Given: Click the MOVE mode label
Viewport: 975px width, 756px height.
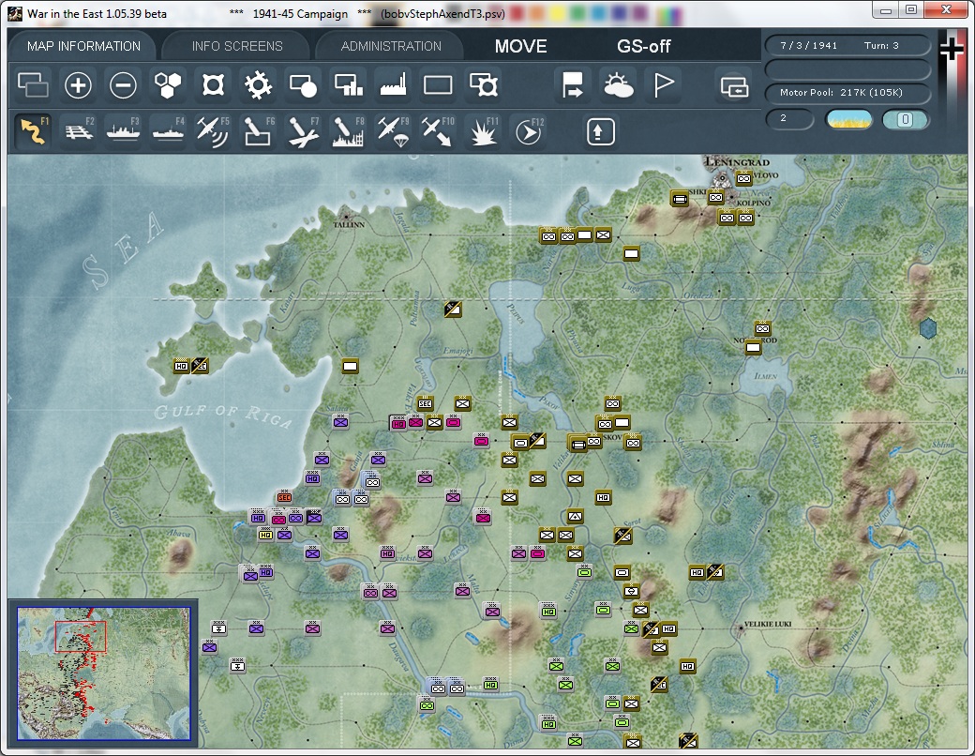Looking at the screenshot, I should (521, 46).
